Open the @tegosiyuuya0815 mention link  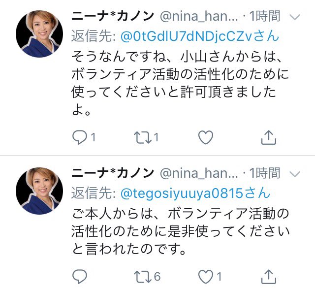point(195,193)
